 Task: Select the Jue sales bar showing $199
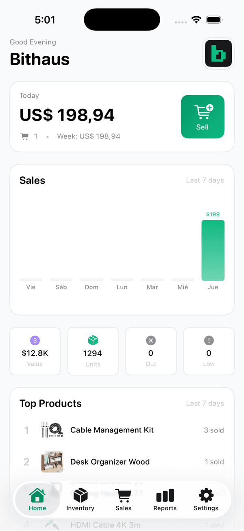pyautogui.click(x=213, y=250)
